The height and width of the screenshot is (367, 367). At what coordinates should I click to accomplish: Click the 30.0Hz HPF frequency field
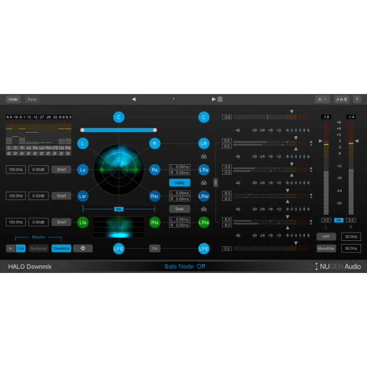click(x=350, y=236)
